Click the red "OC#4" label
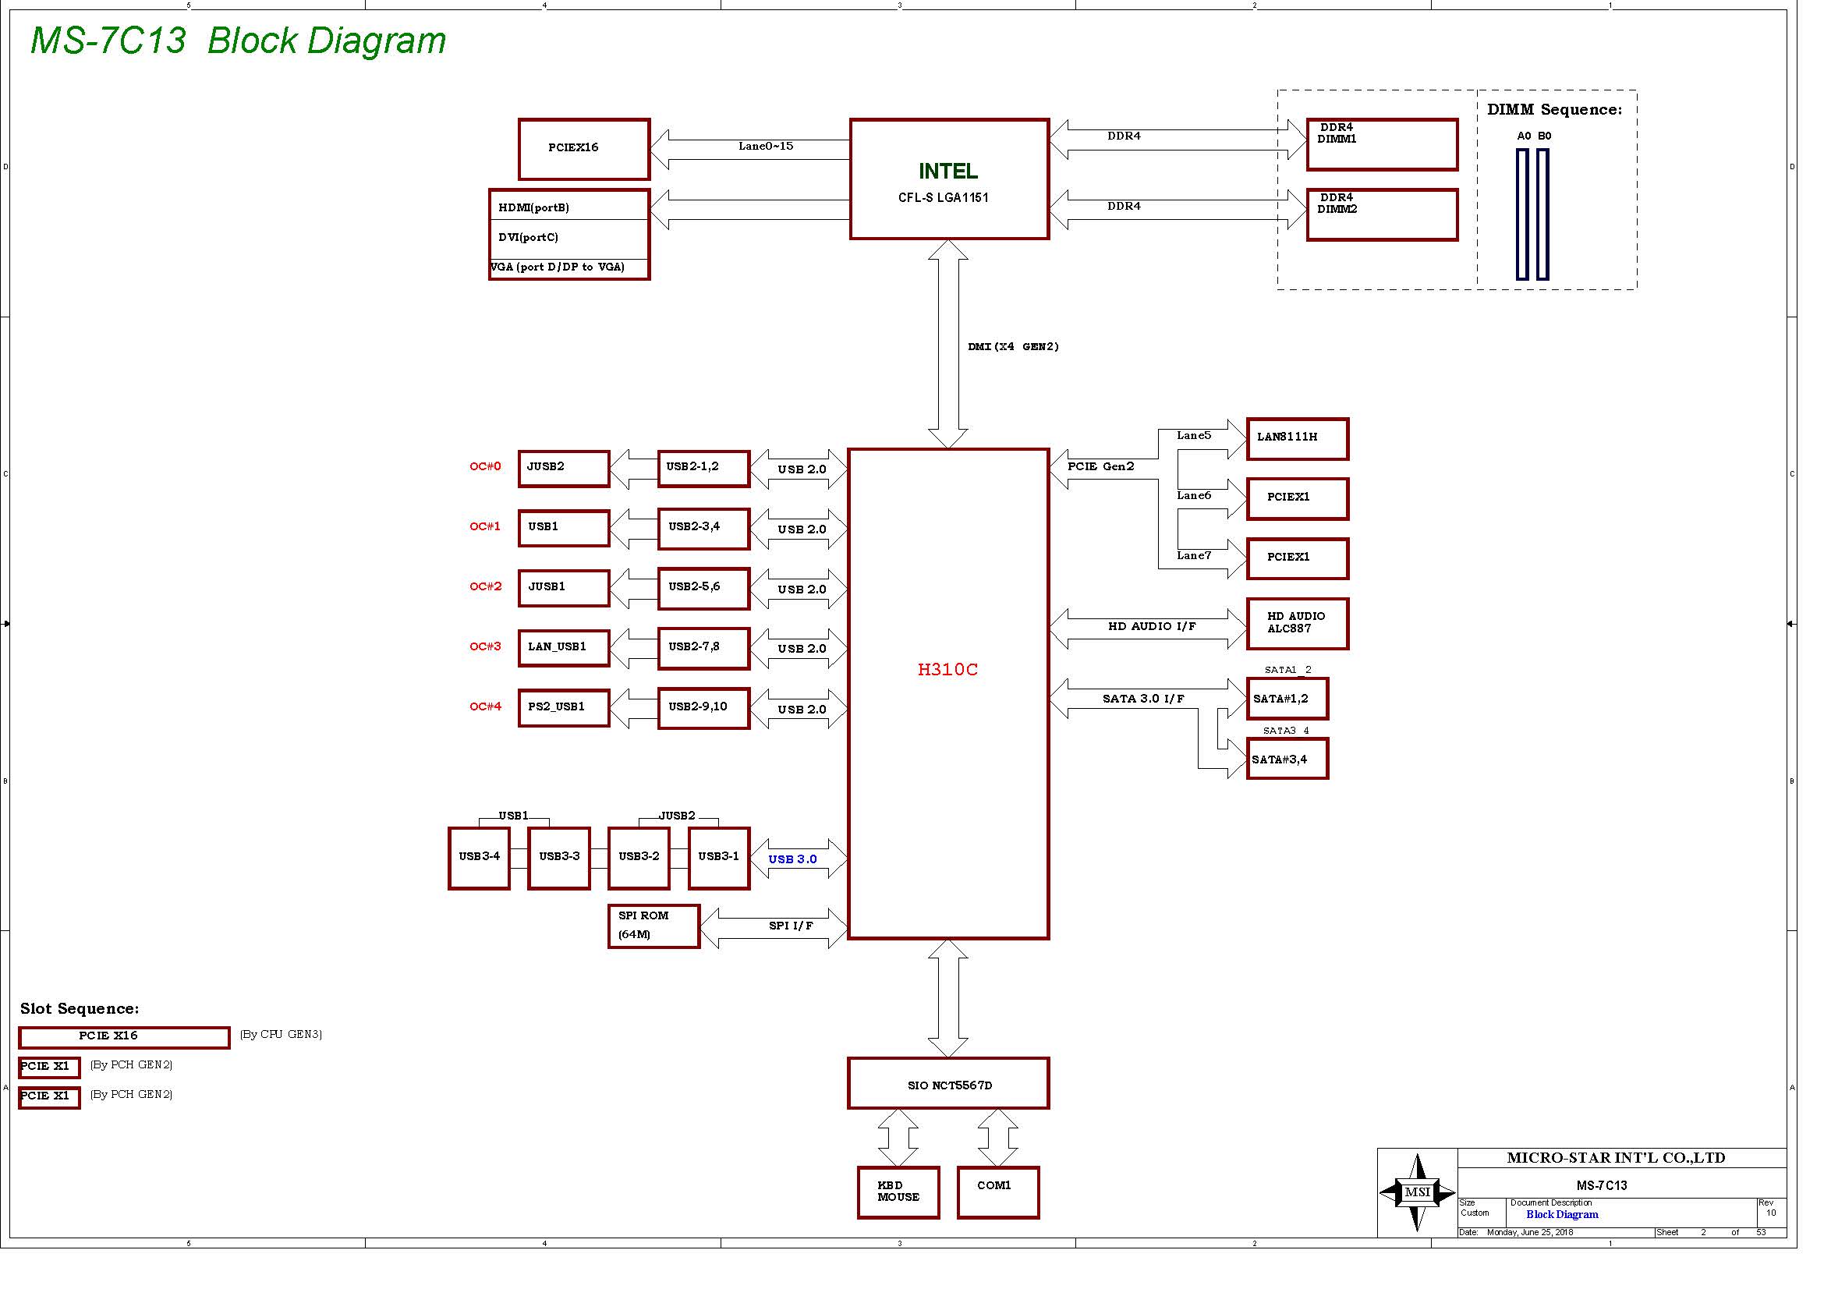Screen dimensions: 1824x1289 [485, 706]
